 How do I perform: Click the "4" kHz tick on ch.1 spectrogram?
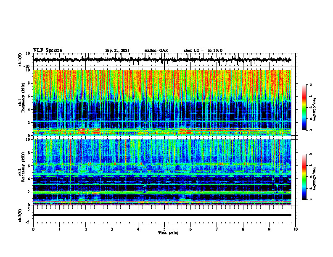(29, 110)
